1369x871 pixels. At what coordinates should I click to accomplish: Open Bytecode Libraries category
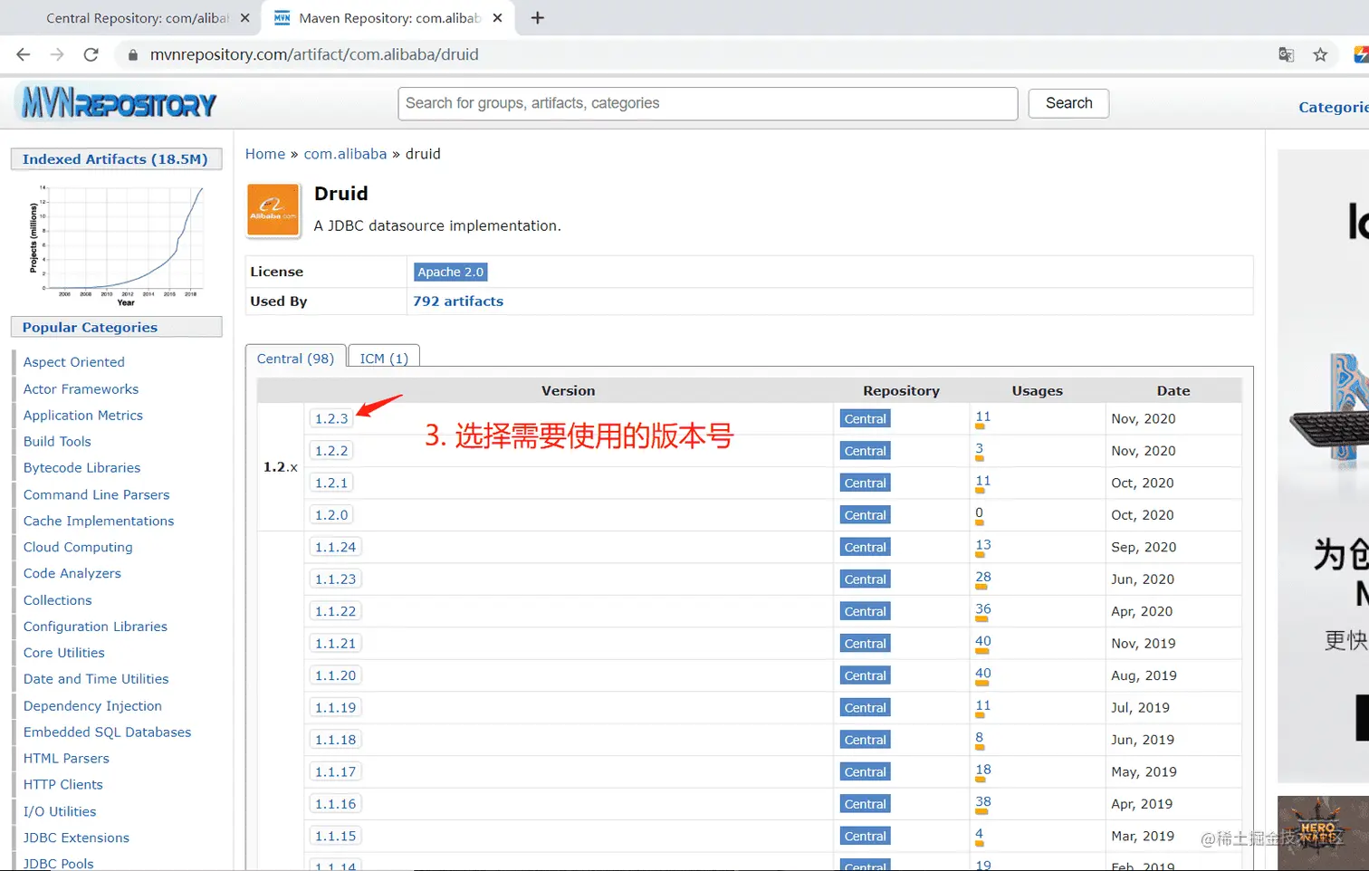coord(81,468)
